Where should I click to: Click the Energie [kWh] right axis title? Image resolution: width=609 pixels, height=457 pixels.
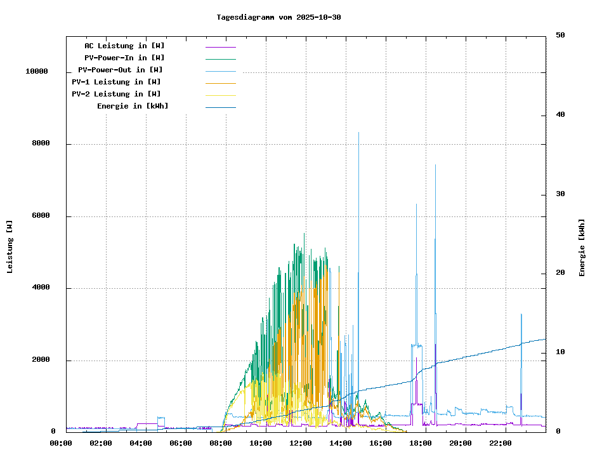(582, 248)
